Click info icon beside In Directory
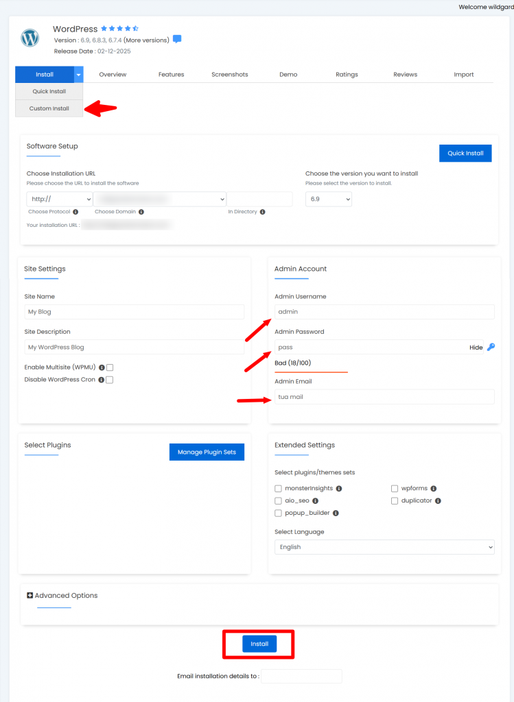 (263, 212)
